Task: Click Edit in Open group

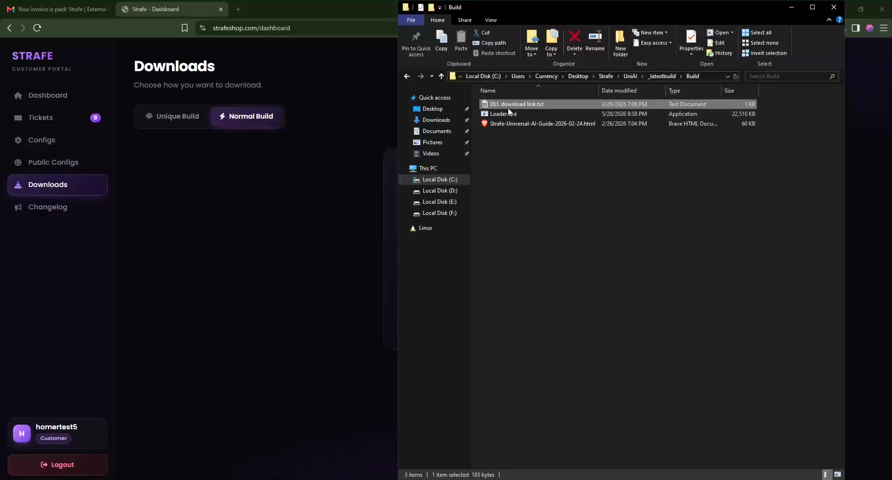Action: click(716, 43)
